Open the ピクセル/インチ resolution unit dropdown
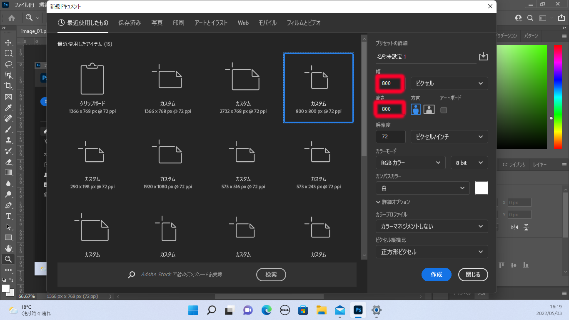569x320 pixels. pos(449,137)
